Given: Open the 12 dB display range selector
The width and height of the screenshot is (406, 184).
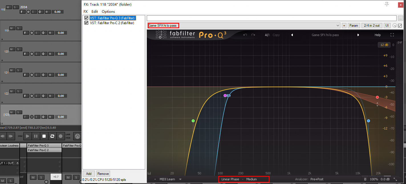Looking at the screenshot, I should click(x=384, y=45).
